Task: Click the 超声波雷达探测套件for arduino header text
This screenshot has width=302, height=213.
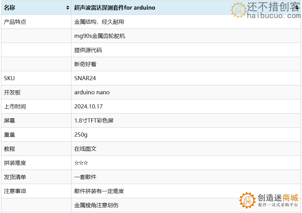Action: point(115,8)
